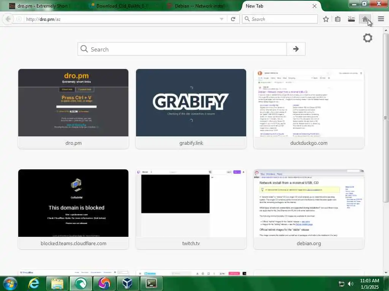The width and height of the screenshot is (389, 291).
Task: Launch Internet Explorer from taskbar
Action: (x=33, y=283)
